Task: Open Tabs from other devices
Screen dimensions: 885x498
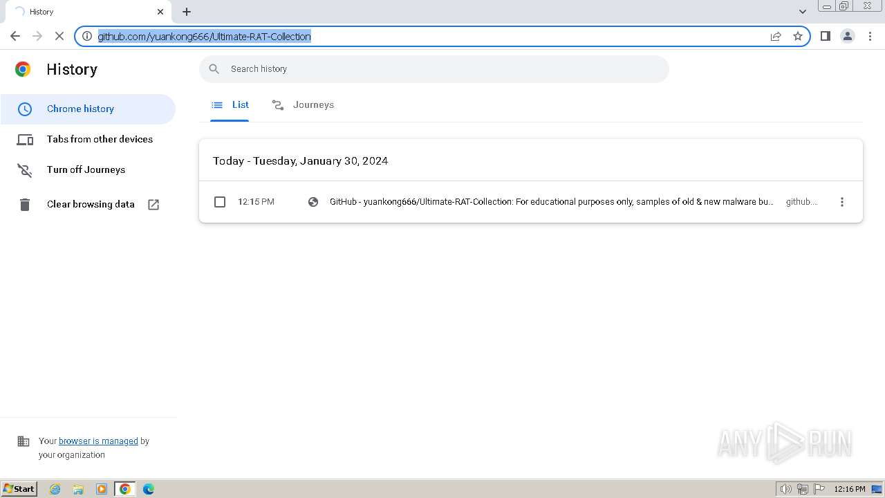Action: coord(88,139)
